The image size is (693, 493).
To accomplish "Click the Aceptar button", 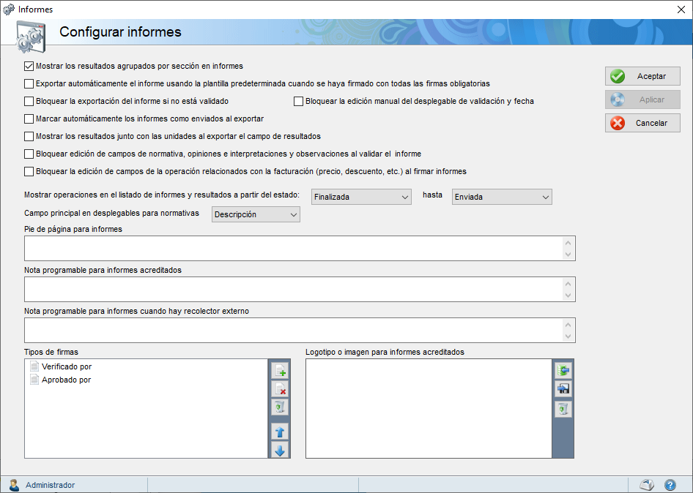I will 642,76.
